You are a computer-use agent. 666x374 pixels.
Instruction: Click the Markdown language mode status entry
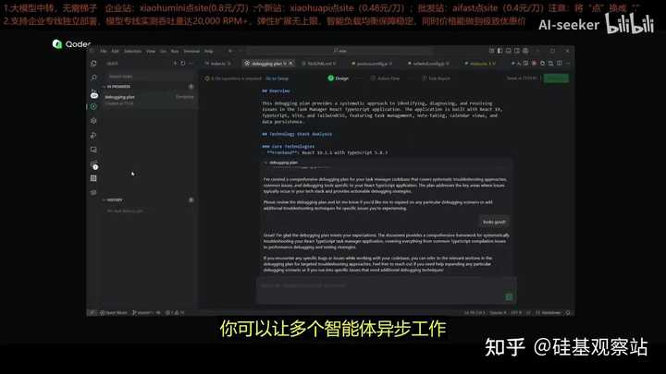tap(549, 313)
